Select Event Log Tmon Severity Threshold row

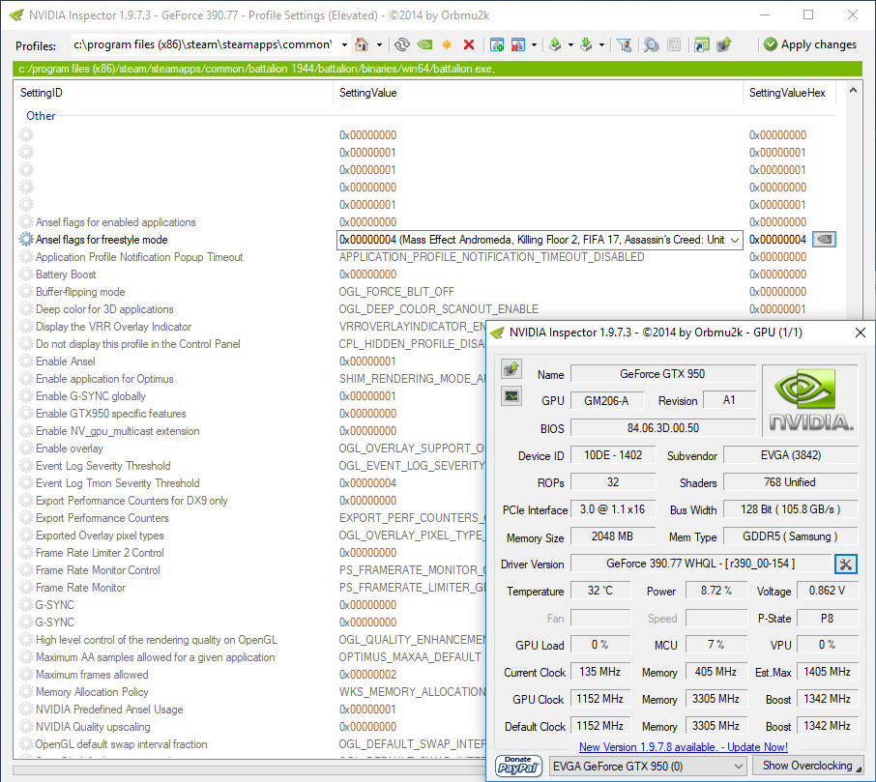[251, 483]
